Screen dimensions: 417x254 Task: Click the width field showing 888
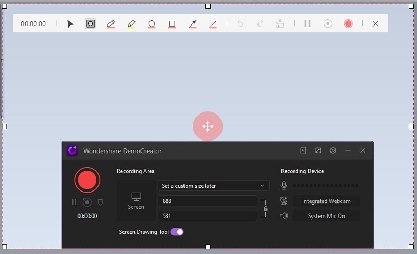(207, 201)
